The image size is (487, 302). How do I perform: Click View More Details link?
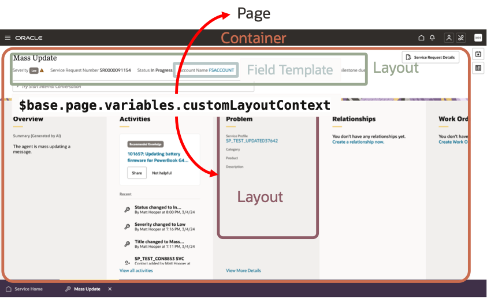coord(244,271)
